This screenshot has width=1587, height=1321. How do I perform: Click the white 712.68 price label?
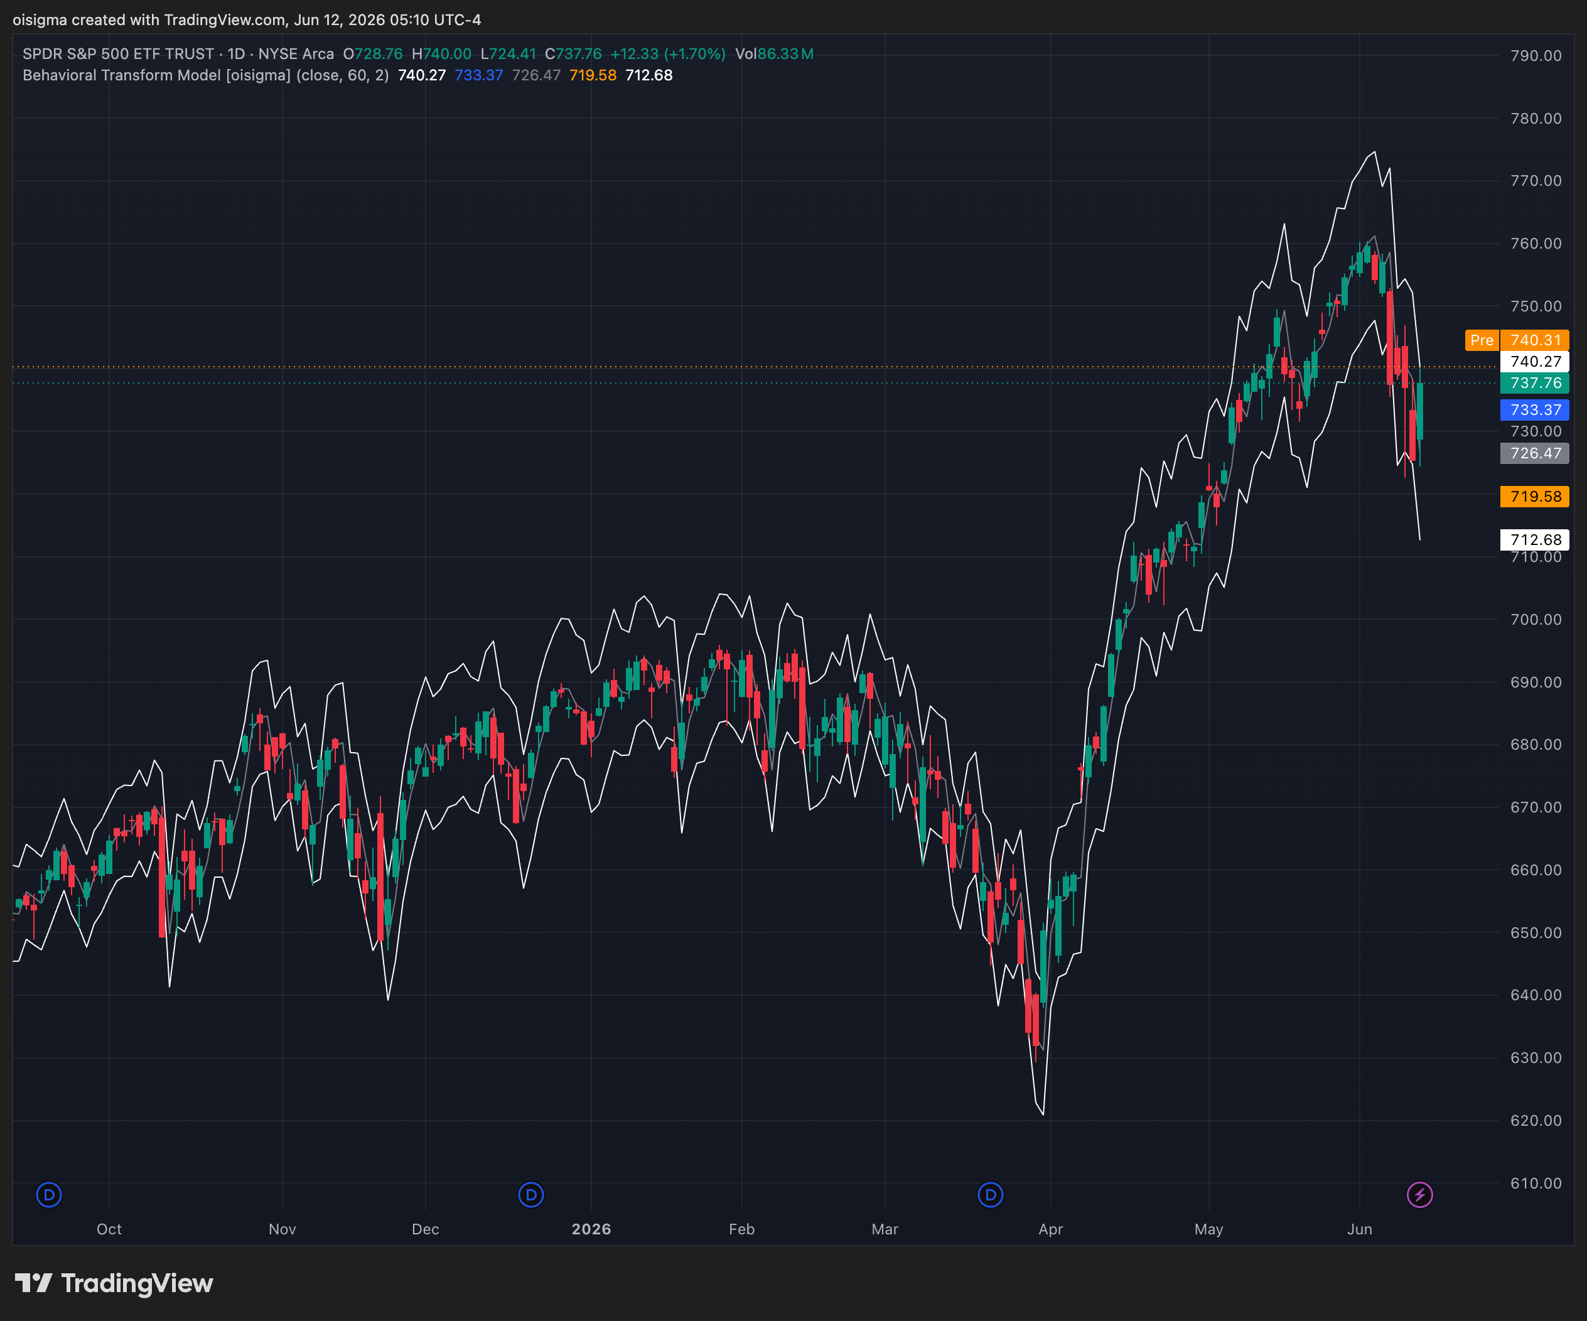1535,539
